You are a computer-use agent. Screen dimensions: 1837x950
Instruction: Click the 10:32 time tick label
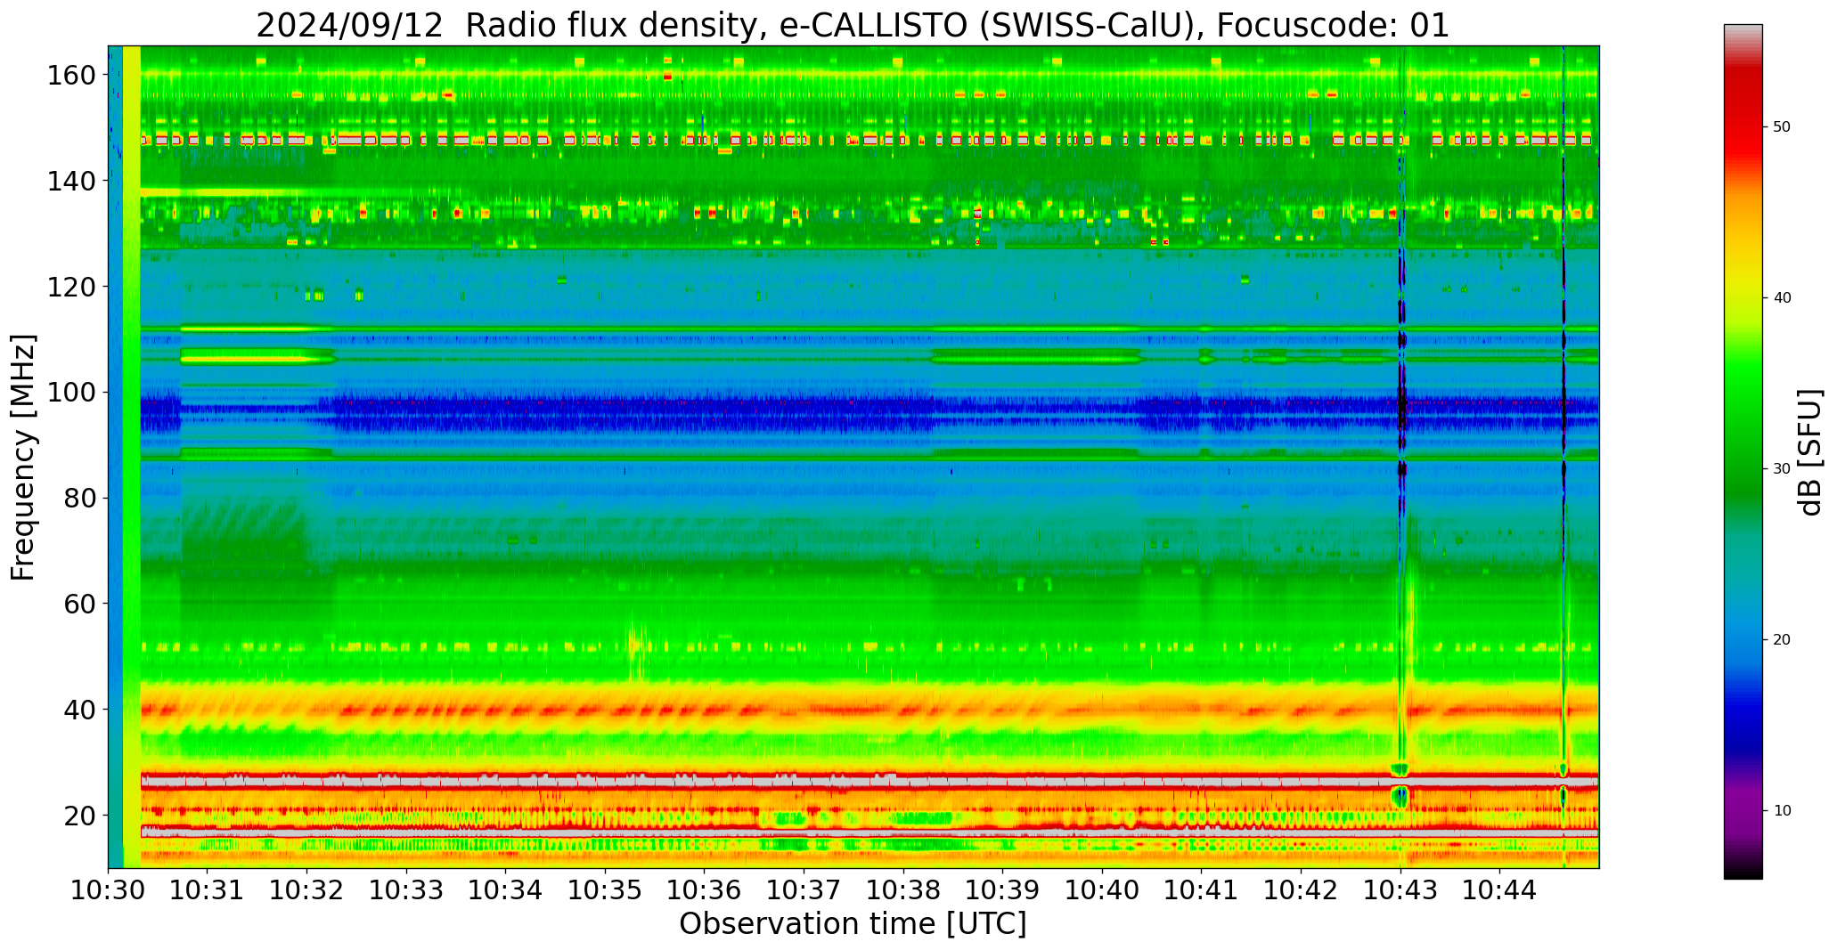[307, 889]
